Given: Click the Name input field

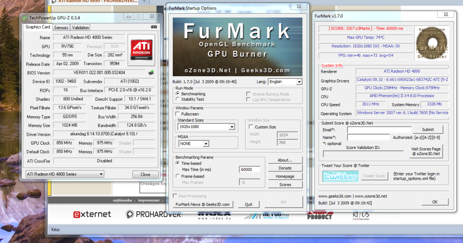Looking at the screenshot, I should tap(368, 137).
